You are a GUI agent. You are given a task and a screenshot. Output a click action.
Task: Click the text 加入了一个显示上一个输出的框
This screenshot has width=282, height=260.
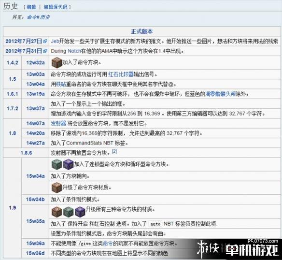coord(88,104)
